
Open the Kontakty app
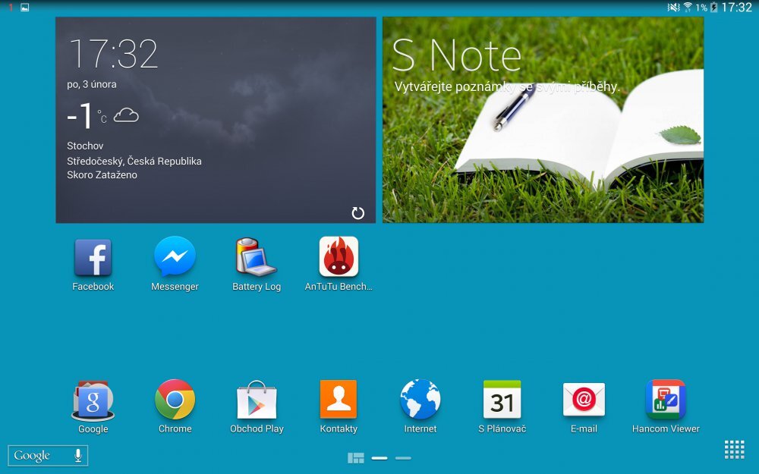click(x=339, y=398)
